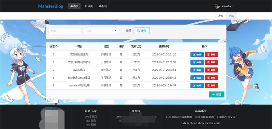The width and height of the screenshot is (272, 129).
Task: Click the 新增 add button
Action: pos(217,94)
